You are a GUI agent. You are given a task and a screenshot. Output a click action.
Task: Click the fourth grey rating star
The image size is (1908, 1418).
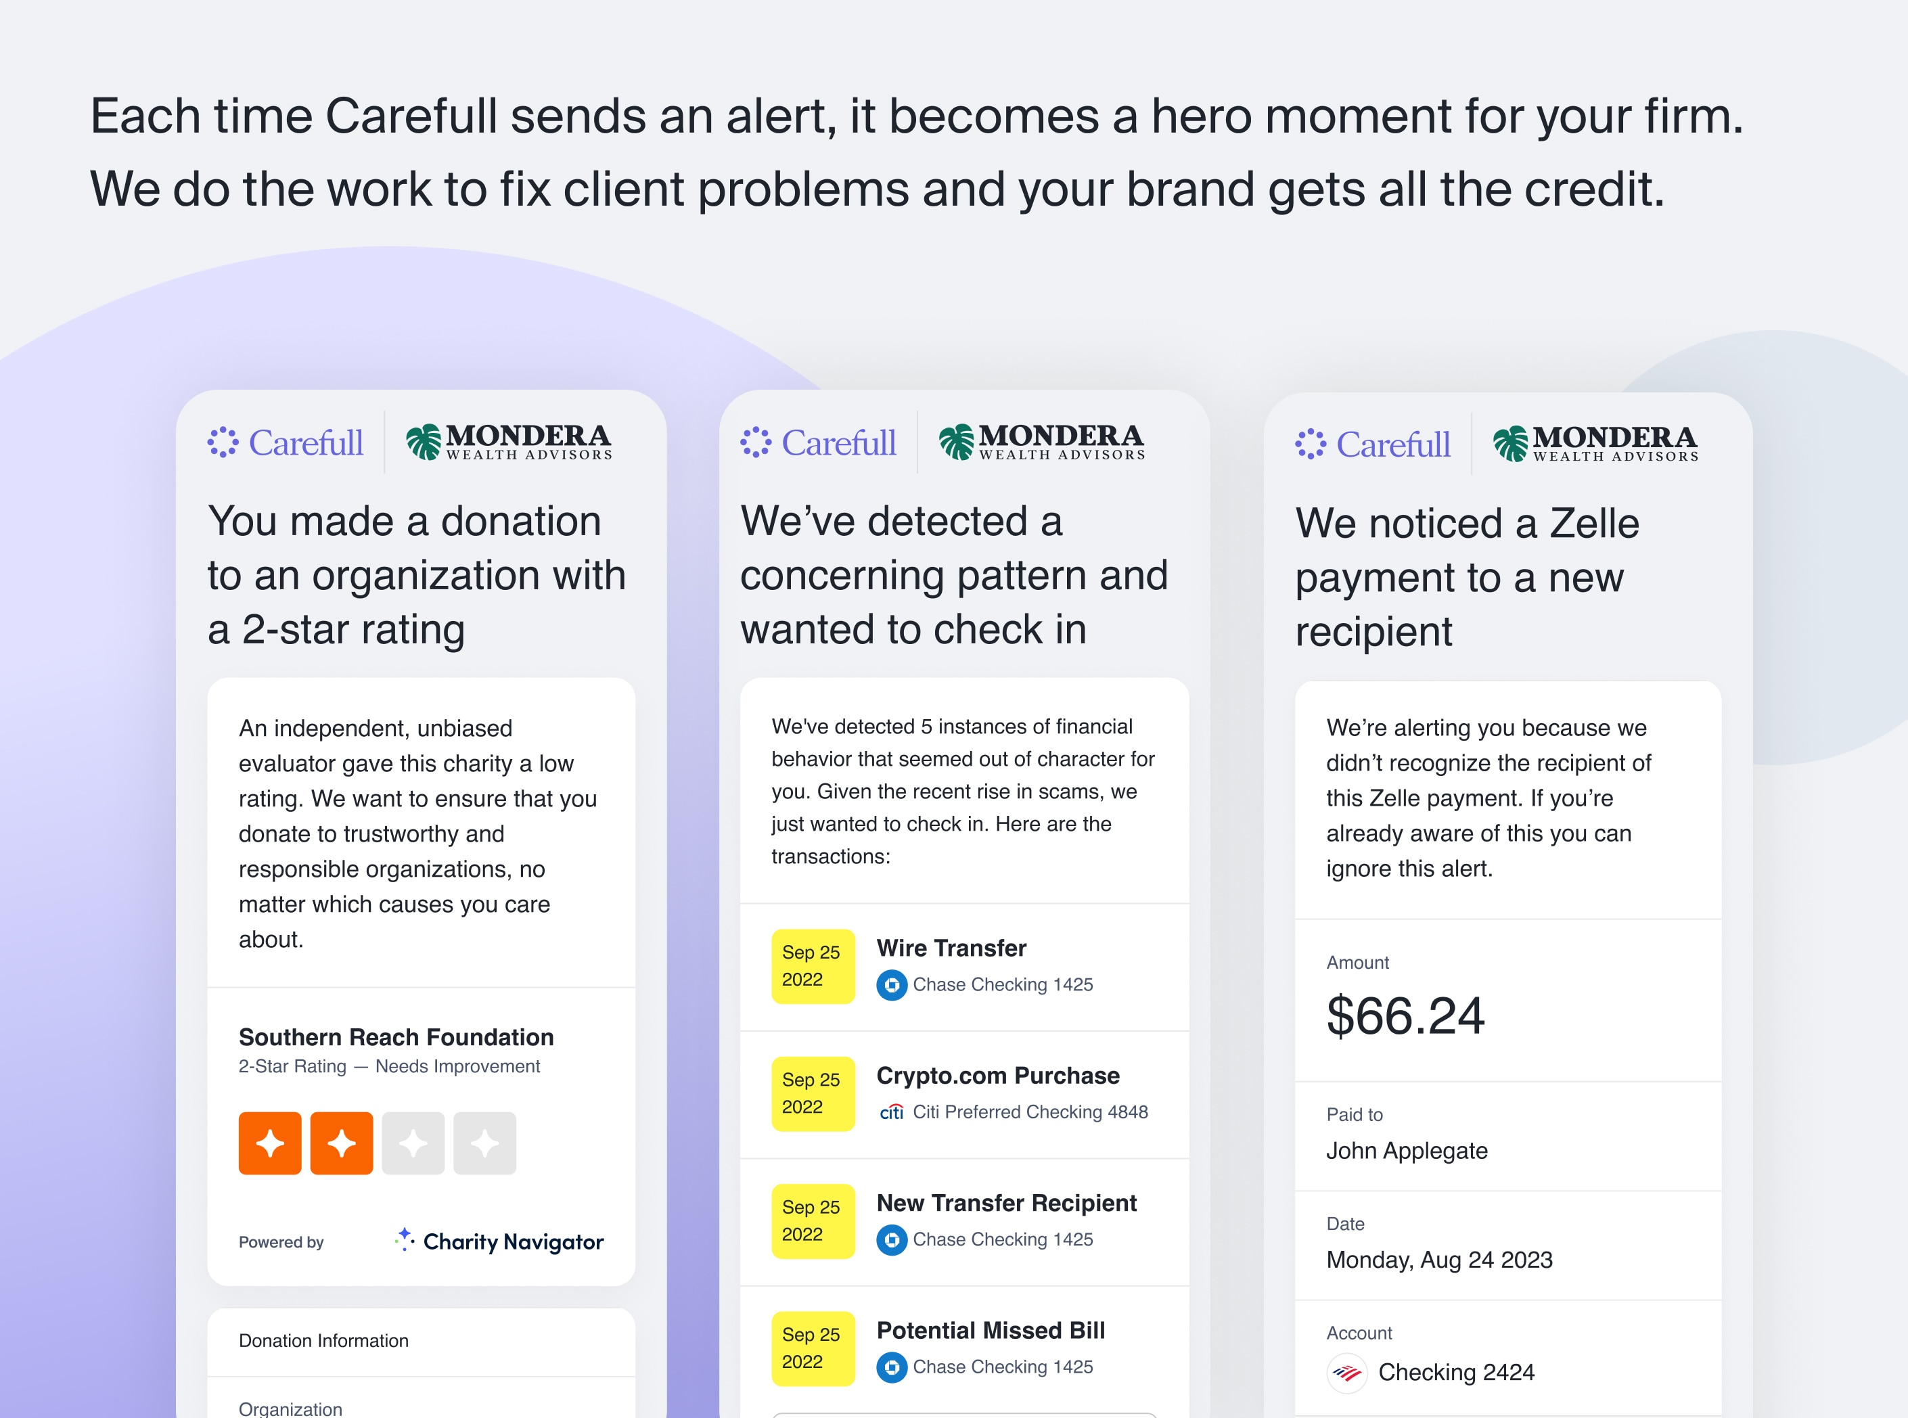pyautogui.click(x=485, y=1143)
